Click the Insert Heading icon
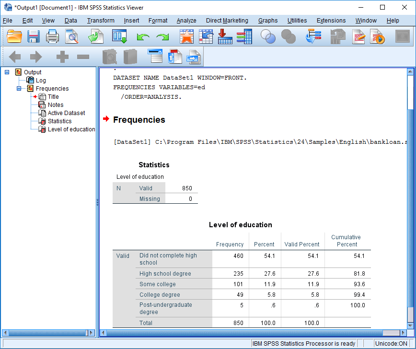The height and width of the screenshot is (349, 416). coord(155,56)
